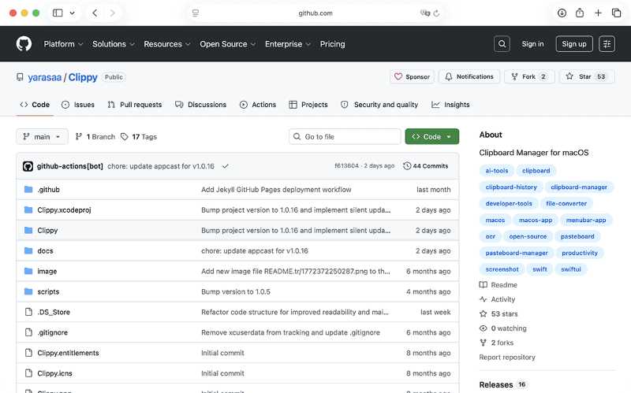
Task: Open the Actions tab
Action: pos(258,105)
